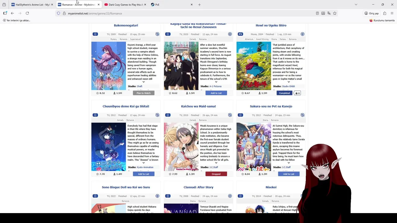Expand the Kaguya-sama synopsis arrow
397x223 pixels.
pyautogui.click(x=216, y=82)
